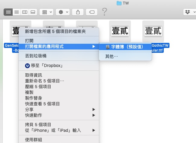Click the GothicTW ...ular.ttf file name
196x143 pixels.
pos(160,48)
